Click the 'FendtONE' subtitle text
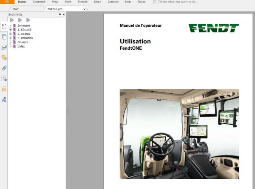The height and width of the screenshot is (189, 255). point(131,48)
